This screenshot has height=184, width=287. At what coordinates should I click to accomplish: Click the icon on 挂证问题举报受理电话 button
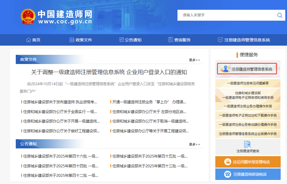click(x=228, y=162)
